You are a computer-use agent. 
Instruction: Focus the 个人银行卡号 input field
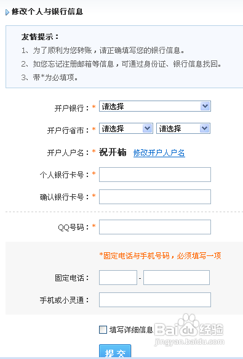tap(155, 175)
